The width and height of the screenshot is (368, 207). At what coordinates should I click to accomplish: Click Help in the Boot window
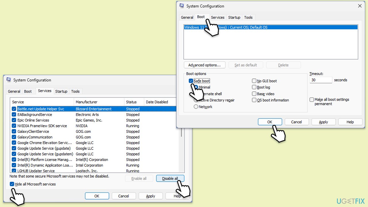[x=350, y=122]
